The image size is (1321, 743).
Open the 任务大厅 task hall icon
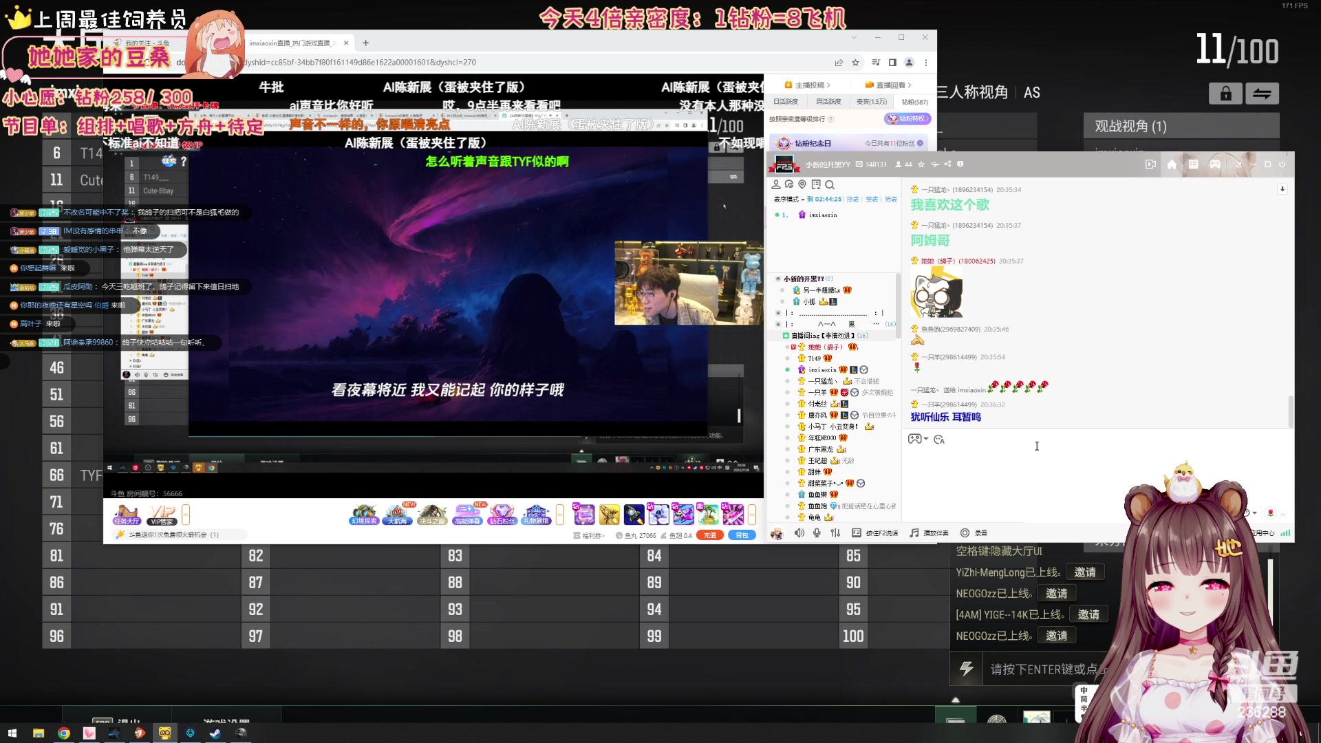pos(127,515)
